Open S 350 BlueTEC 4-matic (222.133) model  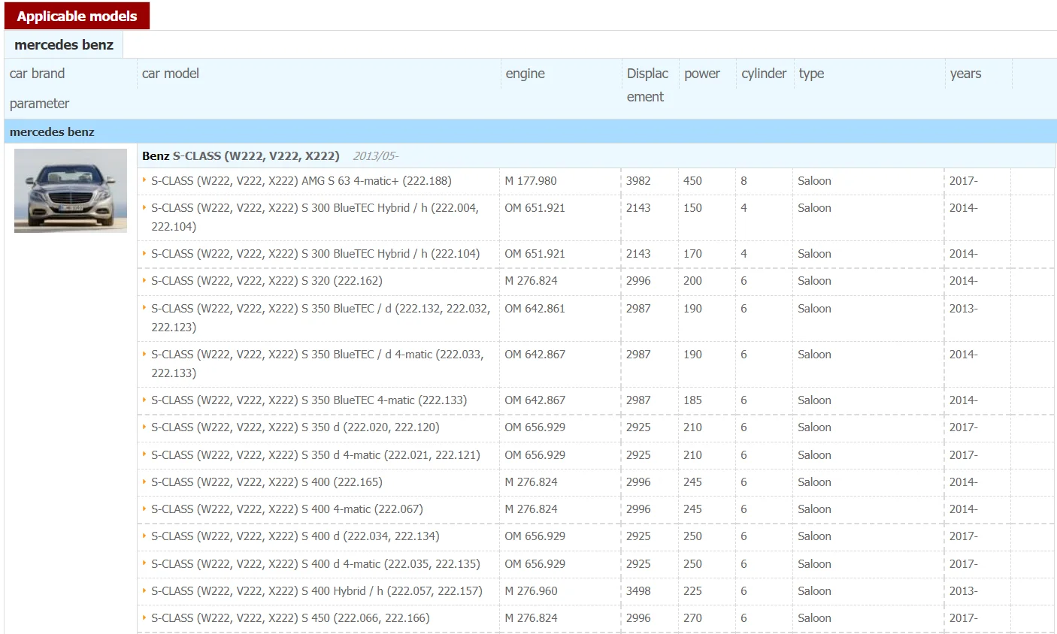pos(308,400)
